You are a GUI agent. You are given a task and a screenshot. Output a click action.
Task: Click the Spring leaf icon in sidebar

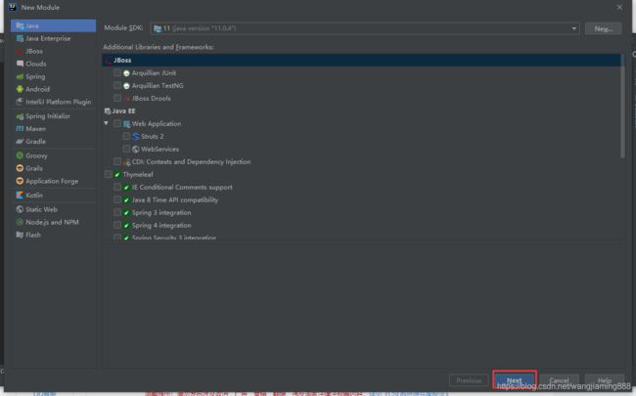coord(20,76)
